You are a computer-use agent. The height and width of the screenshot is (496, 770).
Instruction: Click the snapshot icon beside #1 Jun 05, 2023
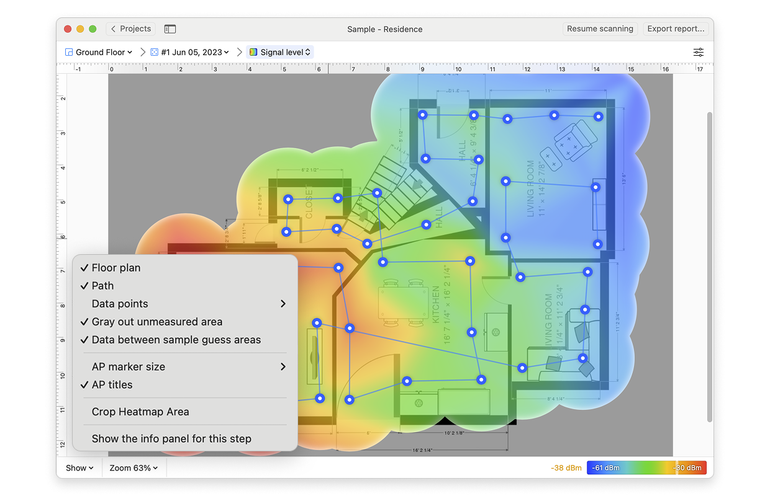tap(155, 53)
